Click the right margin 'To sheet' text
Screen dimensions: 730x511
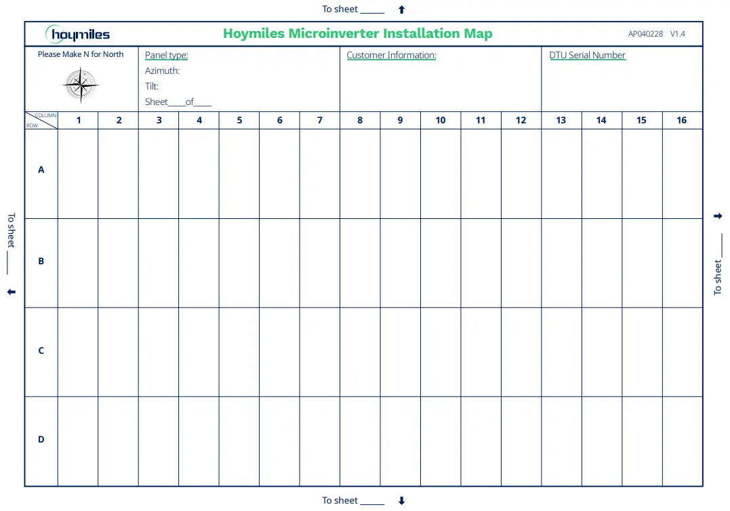coord(718,277)
